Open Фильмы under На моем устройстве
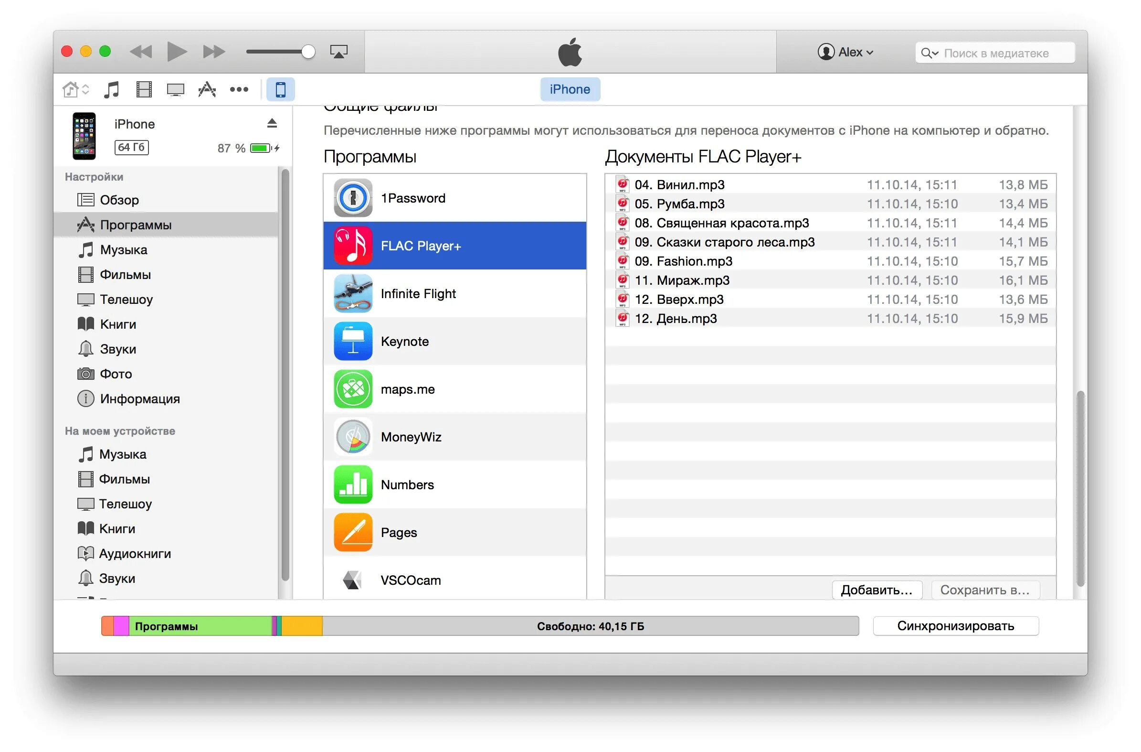 tap(166, 479)
